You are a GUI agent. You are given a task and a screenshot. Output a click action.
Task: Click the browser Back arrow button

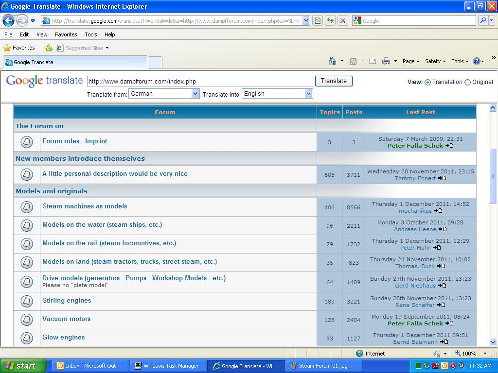9,21
